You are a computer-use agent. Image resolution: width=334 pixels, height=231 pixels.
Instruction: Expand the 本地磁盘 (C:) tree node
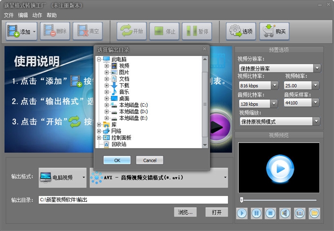click(106, 105)
